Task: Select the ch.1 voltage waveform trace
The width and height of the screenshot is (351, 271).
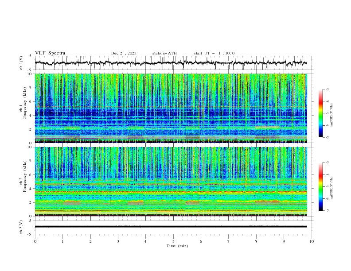Action: coord(171,62)
